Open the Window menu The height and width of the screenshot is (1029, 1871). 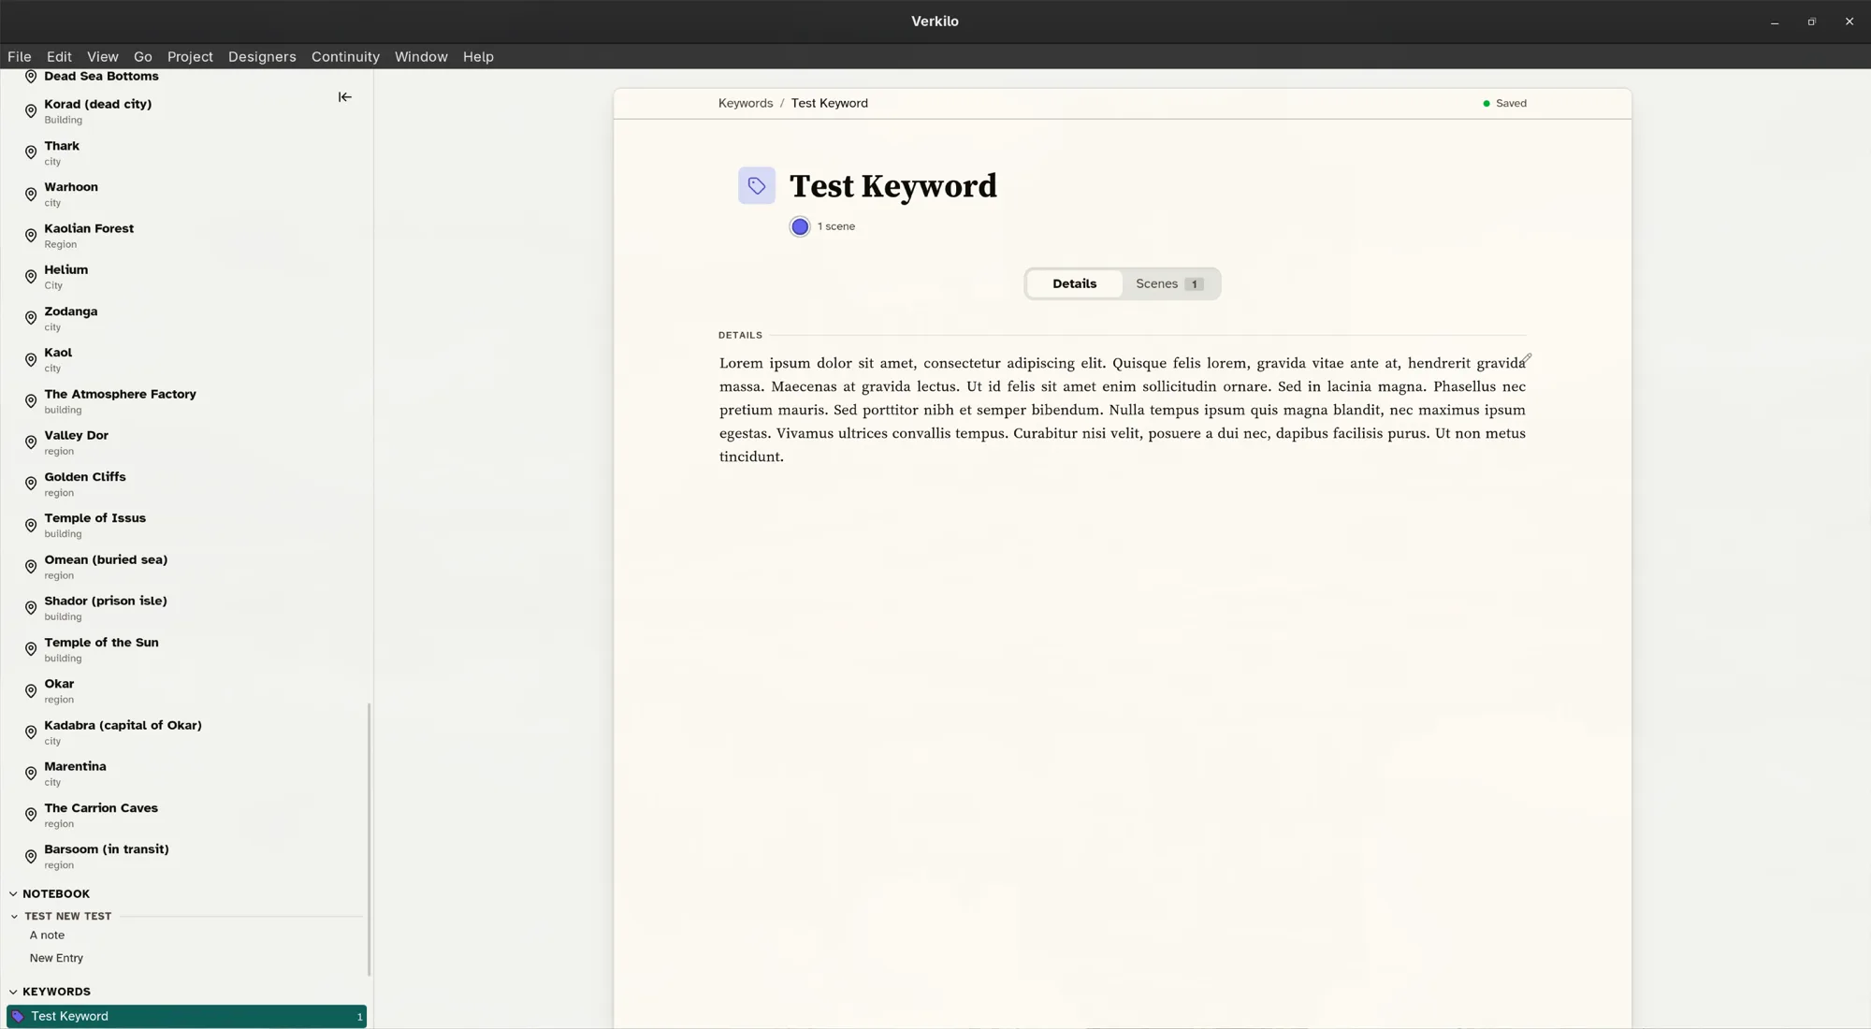(x=421, y=57)
